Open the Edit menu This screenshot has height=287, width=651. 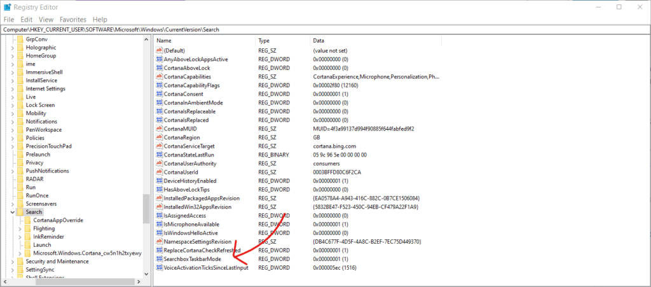[27, 20]
